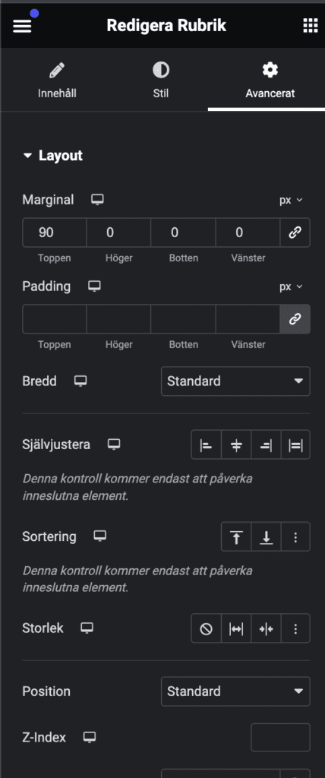Screen dimensions: 325x778
Task: Choose stretch alignment in Självjustera
Action: click(x=295, y=445)
